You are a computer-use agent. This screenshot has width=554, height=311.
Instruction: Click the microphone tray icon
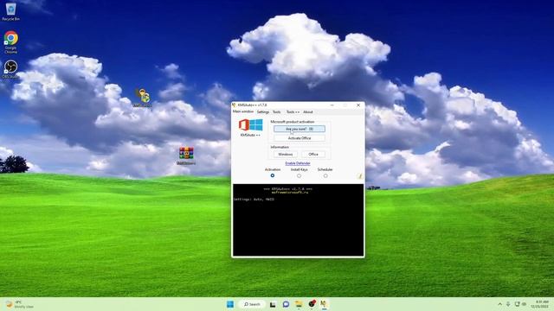point(508,304)
